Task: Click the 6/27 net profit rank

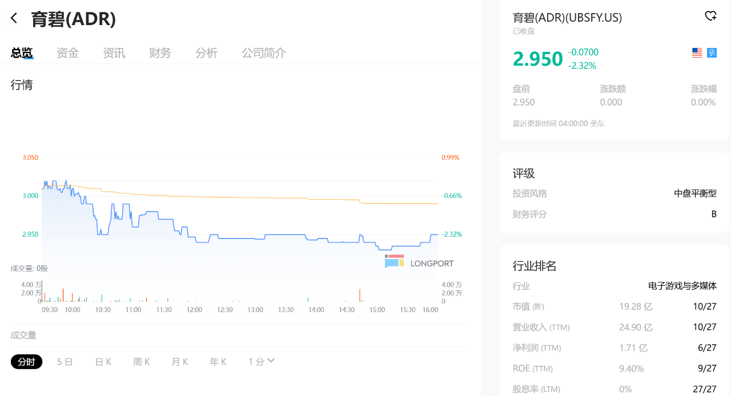Action: pos(707,348)
